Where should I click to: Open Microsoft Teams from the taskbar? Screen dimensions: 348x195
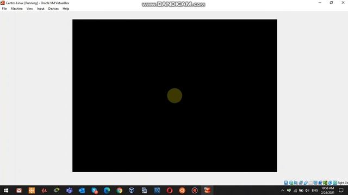pyautogui.click(x=69, y=190)
